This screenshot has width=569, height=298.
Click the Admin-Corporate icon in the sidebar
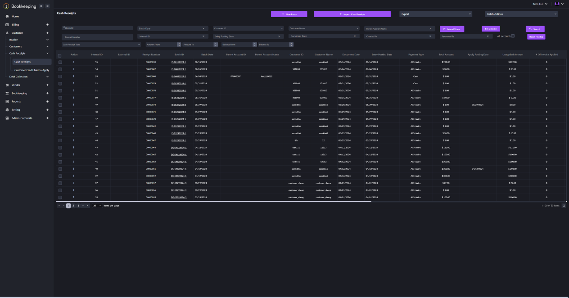6,118
